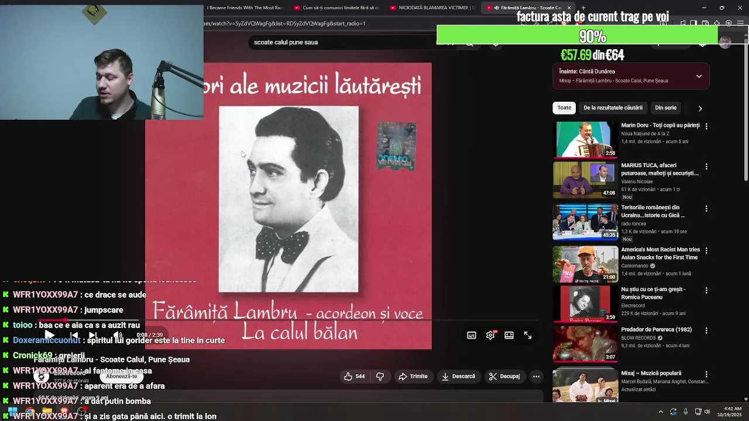The height and width of the screenshot is (421, 749).
Task: Click the Decupaj clip button
Action: tap(504, 377)
